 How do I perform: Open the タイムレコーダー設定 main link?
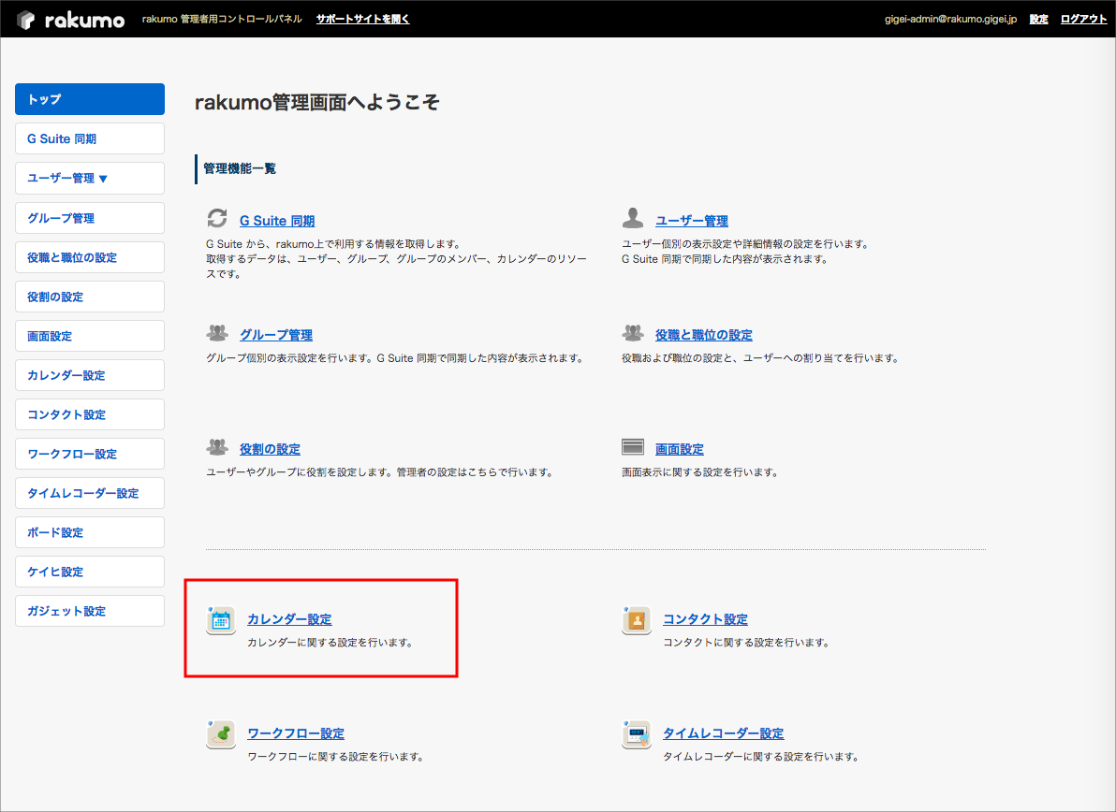tap(724, 733)
